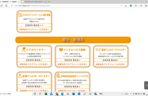Screen dimensions: 148x96
Task: Click the heart-in-hand ピアカウンセラー icon
Action: tap(24, 49)
